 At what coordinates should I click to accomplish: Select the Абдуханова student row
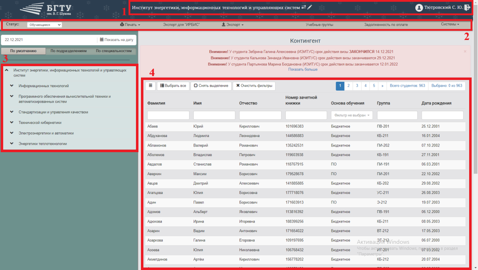(305, 136)
